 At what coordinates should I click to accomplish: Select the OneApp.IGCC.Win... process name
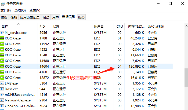20,106
